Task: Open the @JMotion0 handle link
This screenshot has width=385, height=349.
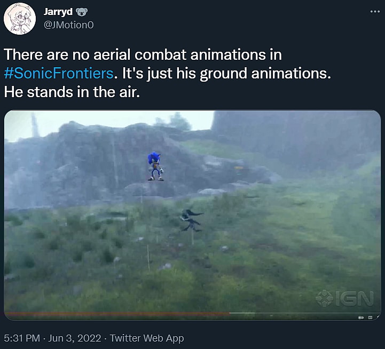Action: (x=68, y=25)
